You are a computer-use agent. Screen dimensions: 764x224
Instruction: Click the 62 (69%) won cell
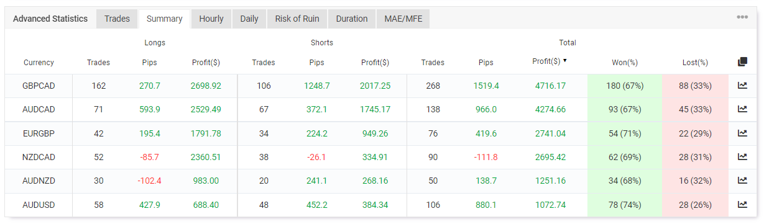[625, 157]
